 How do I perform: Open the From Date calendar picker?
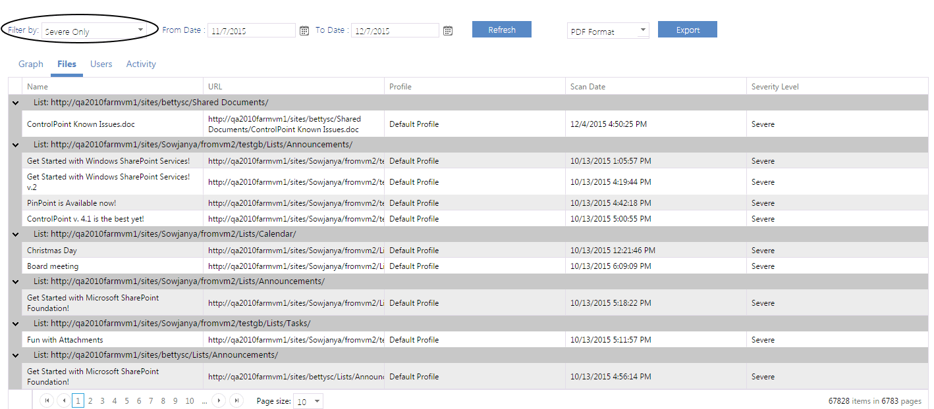pos(304,30)
